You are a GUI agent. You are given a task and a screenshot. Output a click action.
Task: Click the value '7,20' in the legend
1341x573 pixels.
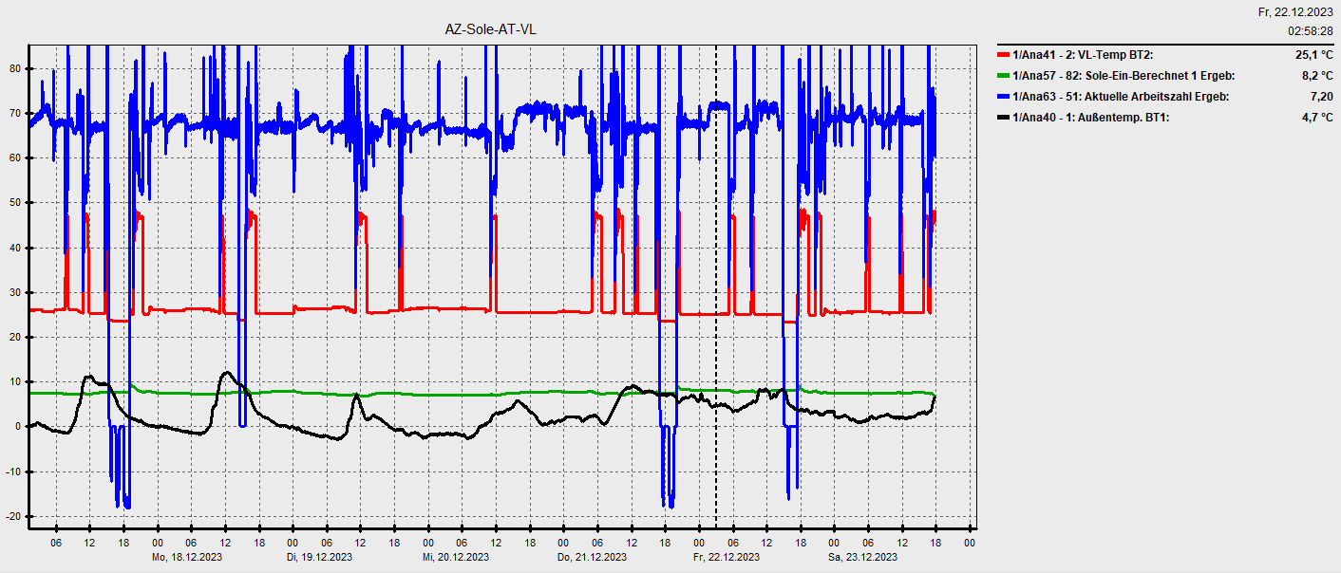[1323, 97]
